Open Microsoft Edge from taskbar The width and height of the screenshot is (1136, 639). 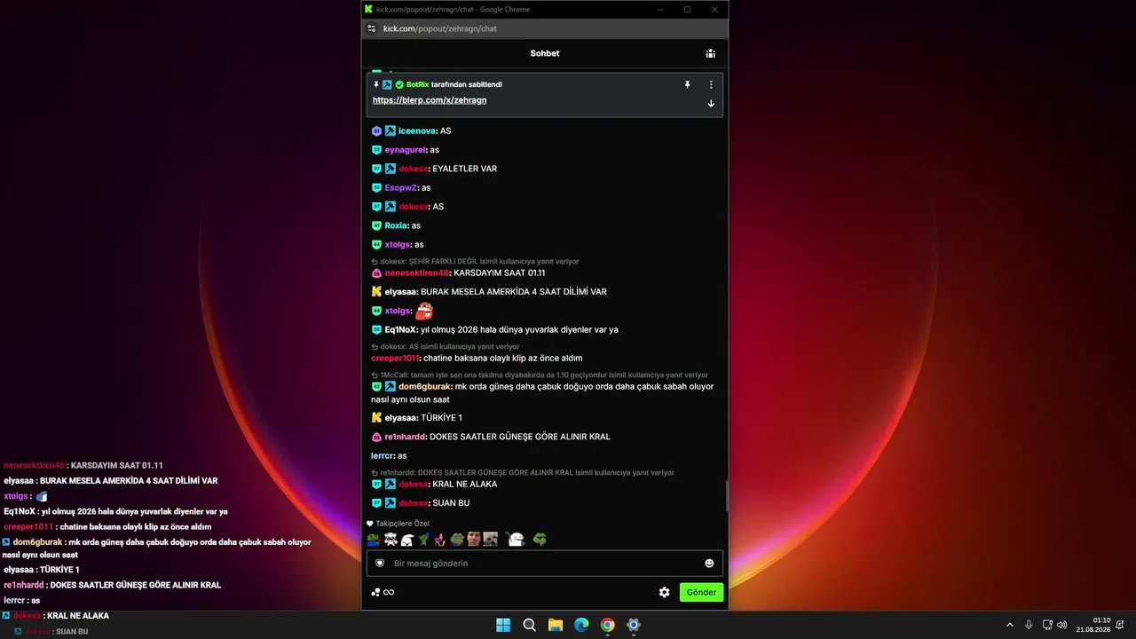[x=581, y=625]
